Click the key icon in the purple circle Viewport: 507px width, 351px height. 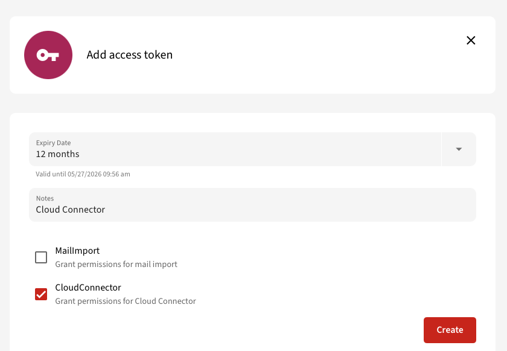[48, 55]
